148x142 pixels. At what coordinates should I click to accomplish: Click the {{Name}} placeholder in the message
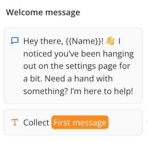(84, 41)
